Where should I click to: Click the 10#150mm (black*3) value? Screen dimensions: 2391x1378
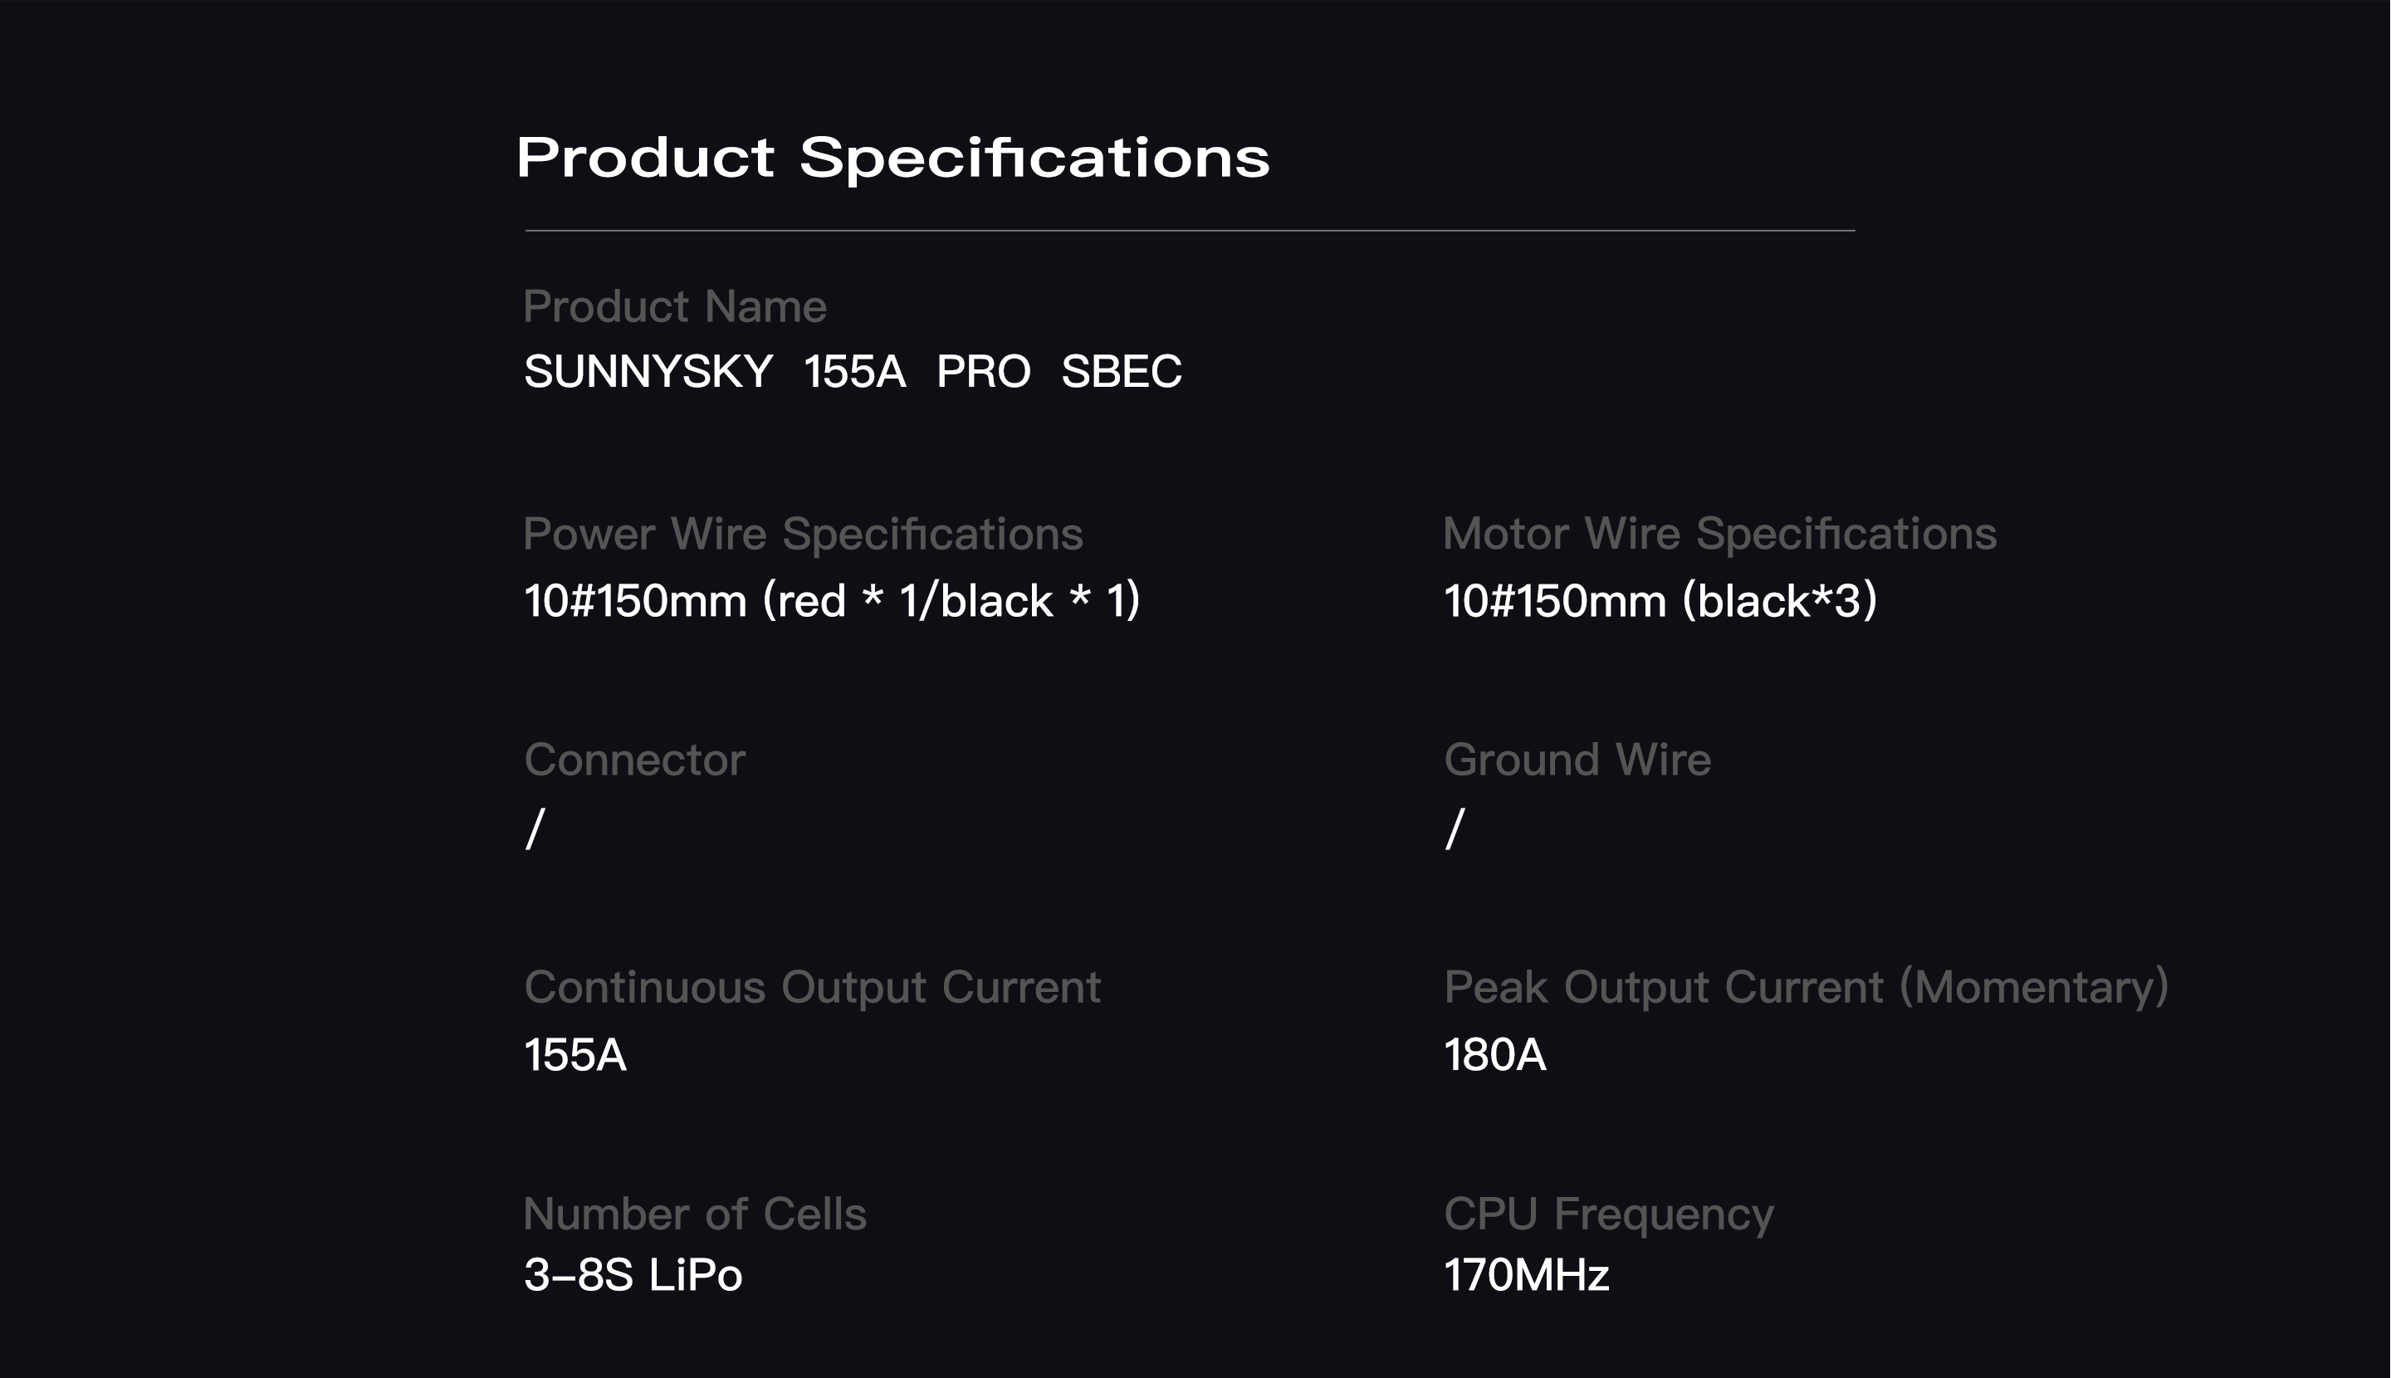point(1660,601)
